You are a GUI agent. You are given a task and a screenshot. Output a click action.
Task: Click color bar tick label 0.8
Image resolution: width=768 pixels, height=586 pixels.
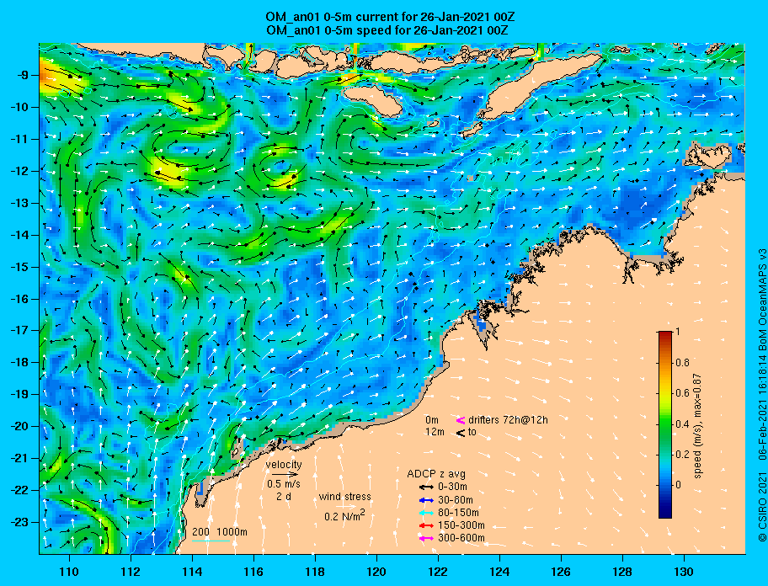tap(683, 363)
